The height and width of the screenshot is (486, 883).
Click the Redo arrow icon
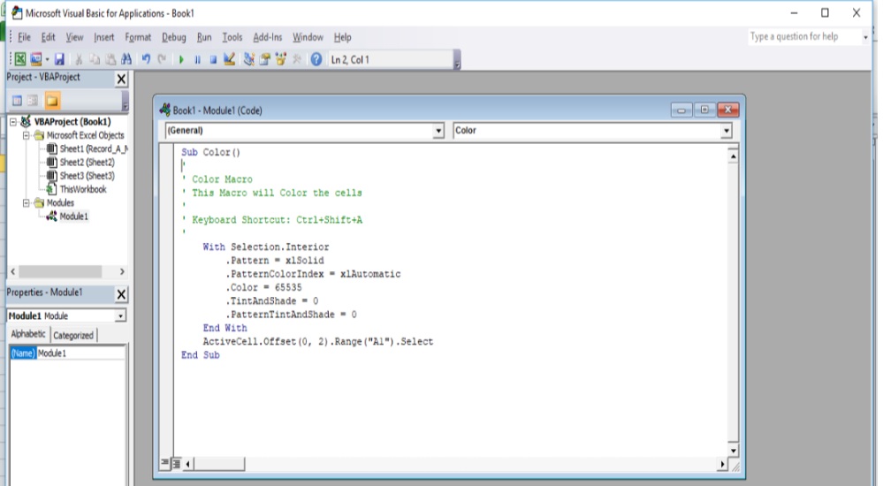coord(162,59)
